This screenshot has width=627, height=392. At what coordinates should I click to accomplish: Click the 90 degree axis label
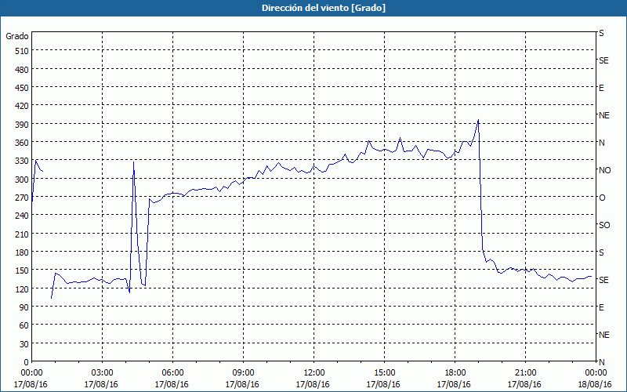coord(25,307)
